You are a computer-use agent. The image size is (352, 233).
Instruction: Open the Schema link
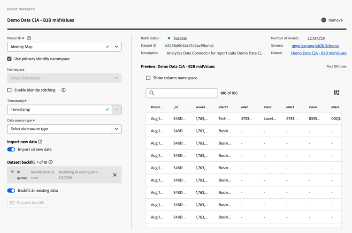click(x=315, y=46)
